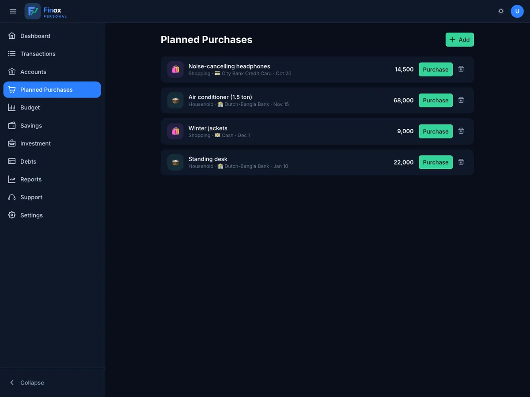Screen dimensions: 530x397
Task: Open Savings in the sidebar
Action: point(52,126)
